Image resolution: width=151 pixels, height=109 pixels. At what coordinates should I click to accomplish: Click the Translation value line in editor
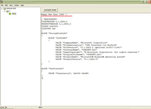pos(69,73)
